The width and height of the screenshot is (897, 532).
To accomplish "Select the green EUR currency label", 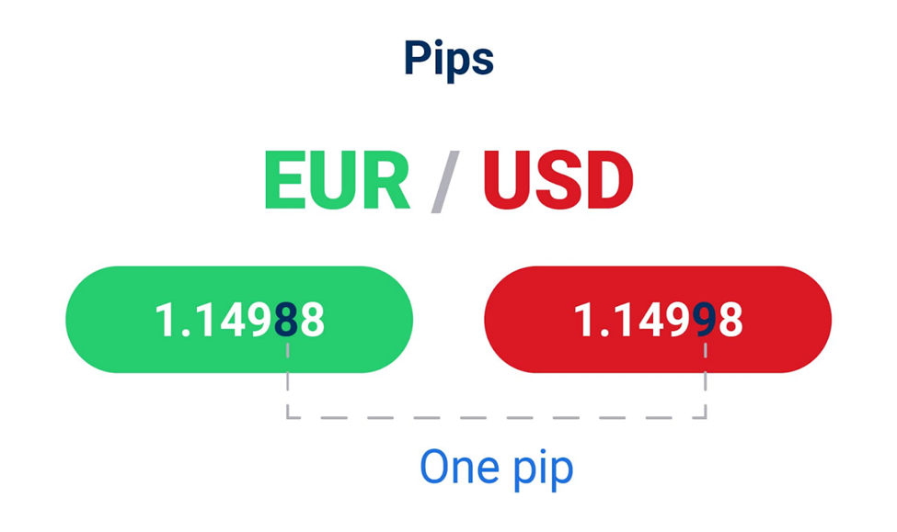I will [x=336, y=181].
